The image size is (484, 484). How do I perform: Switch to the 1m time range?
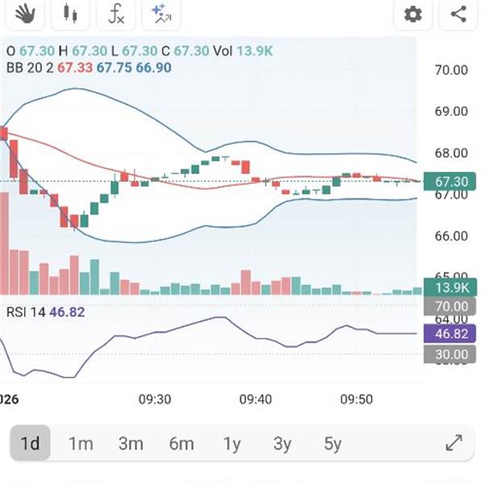(x=81, y=444)
